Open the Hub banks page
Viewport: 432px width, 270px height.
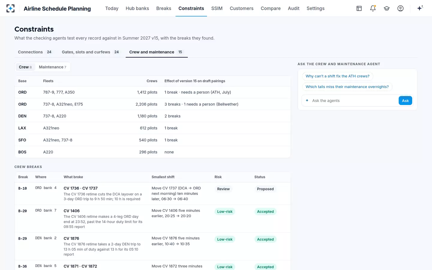click(x=137, y=8)
